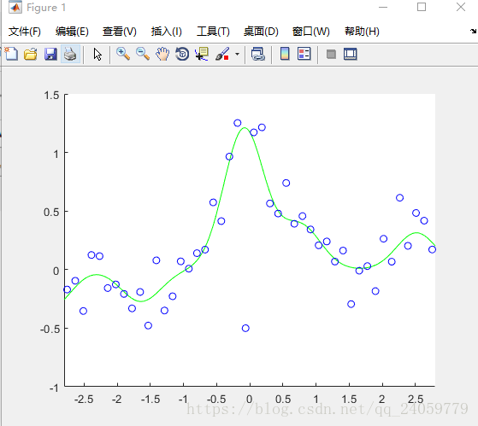Close the Figure 1 window
This screenshot has width=478, height=426.
(461, 7)
